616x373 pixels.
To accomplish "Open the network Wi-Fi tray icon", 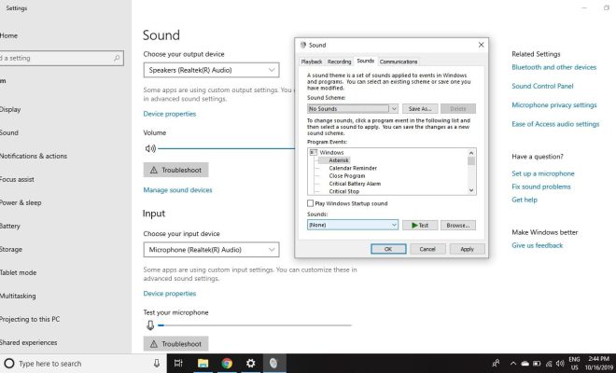I will click(549, 364).
